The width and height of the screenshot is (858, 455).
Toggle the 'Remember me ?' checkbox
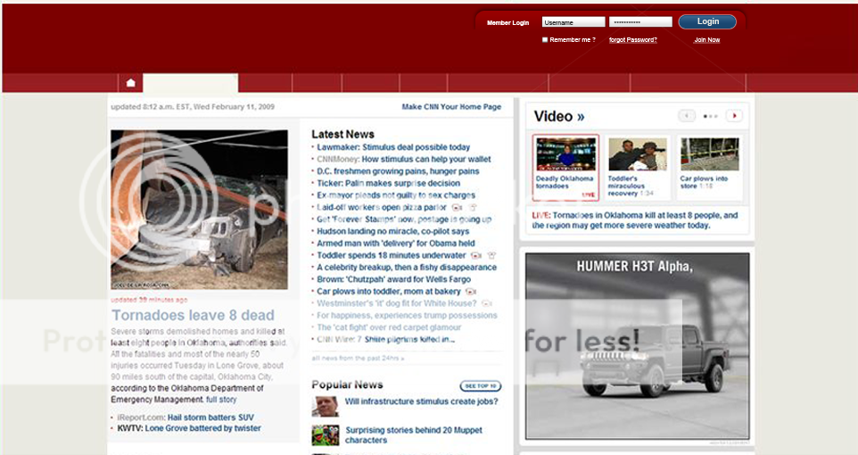point(544,40)
